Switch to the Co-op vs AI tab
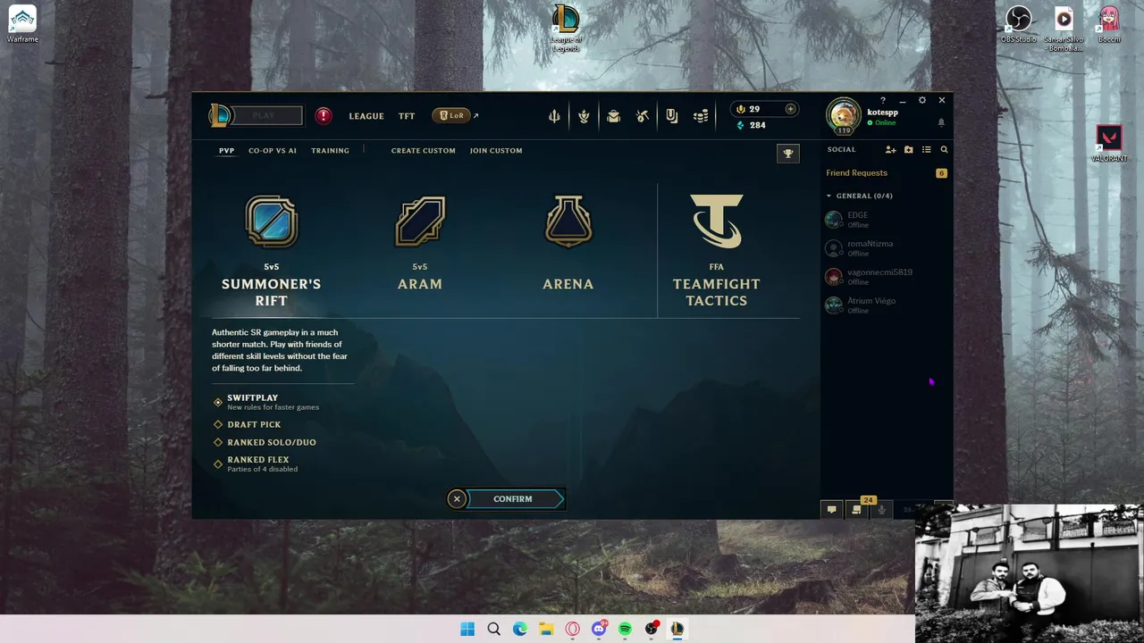This screenshot has height=643, width=1144. [x=273, y=150]
